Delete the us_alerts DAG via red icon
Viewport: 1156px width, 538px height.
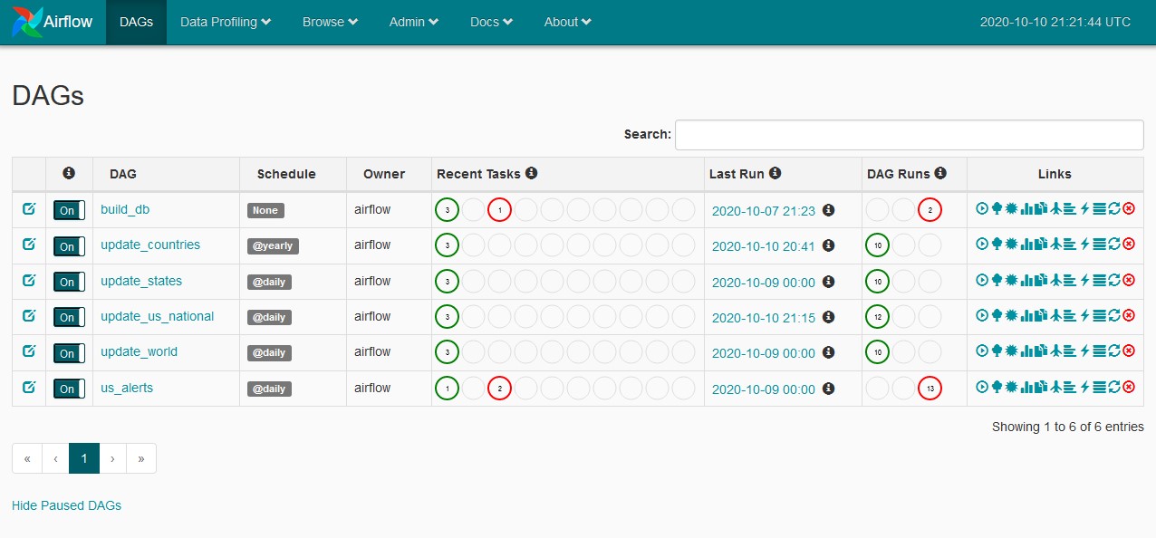click(x=1129, y=388)
